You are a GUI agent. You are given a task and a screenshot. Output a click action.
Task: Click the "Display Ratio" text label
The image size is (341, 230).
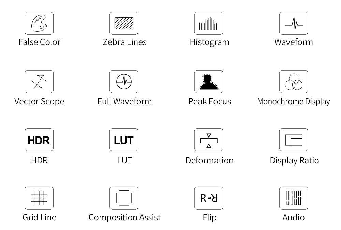tap(294, 160)
